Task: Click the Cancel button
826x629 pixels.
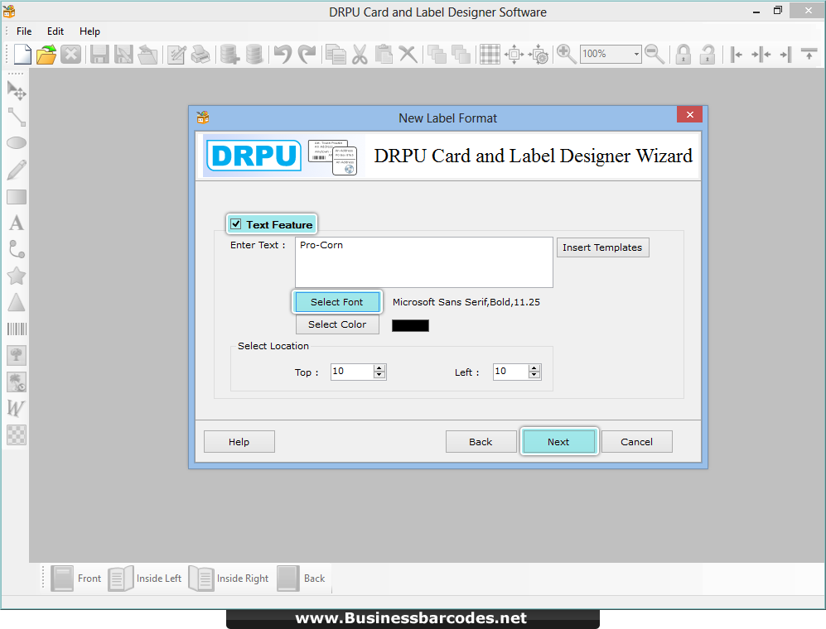Action: 637,442
